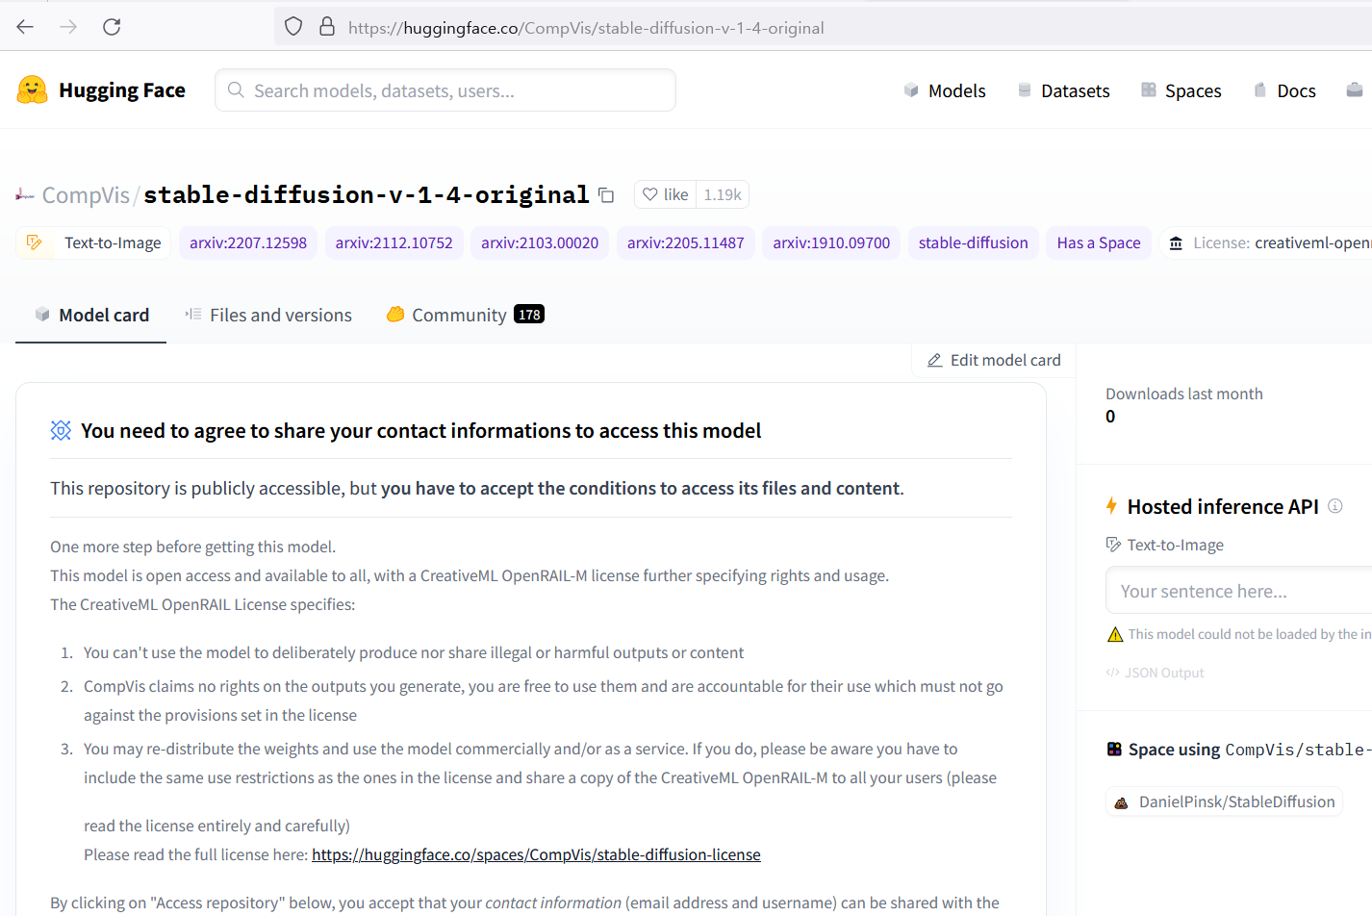Click the CompVis organization avatar icon
The height and width of the screenshot is (916, 1372).
[25, 195]
